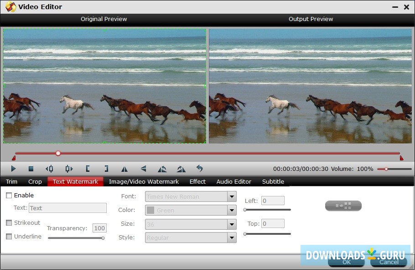Step backward one frame
This screenshot has height=270, width=415.
tap(49, 169)
